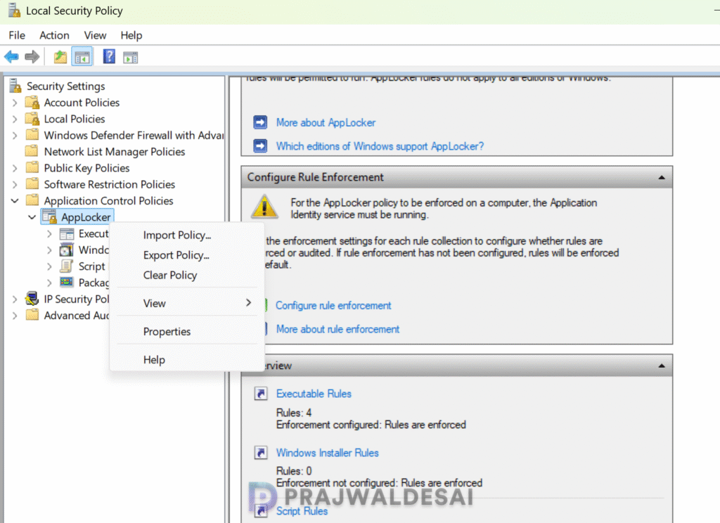Viewport: 720px width, 523px height.
Task: Open the View menu in menu bar
Action: point(95,35)
